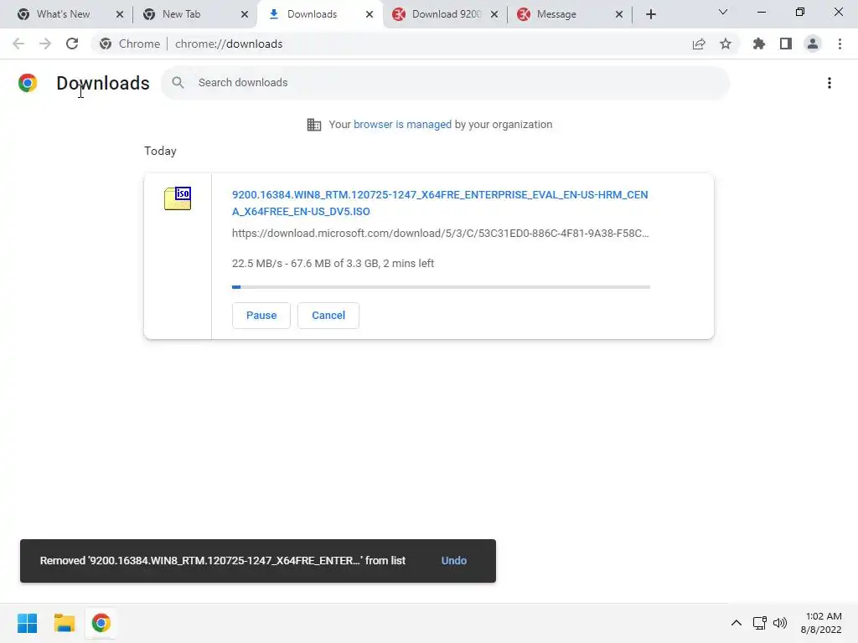Expand the tab search dropdown arrow

723,12
